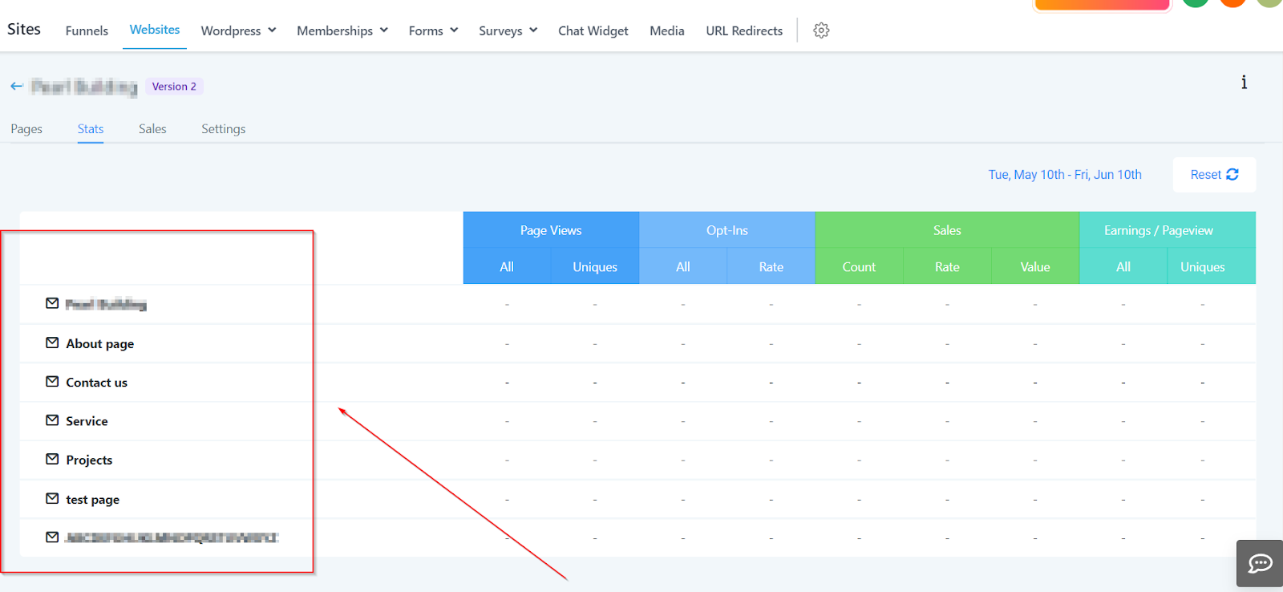Image resolution: width=1283 pixels, height=592 pixels.
Task: Expand the Surveys dropdown menu
Action: click(508, 30)
